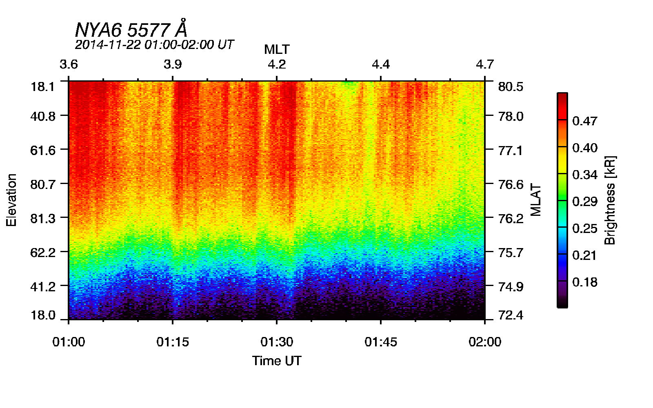This screenshot has height=408, width=653.
Task: Click elevation tick '62.2'
Action: [43, 253]
